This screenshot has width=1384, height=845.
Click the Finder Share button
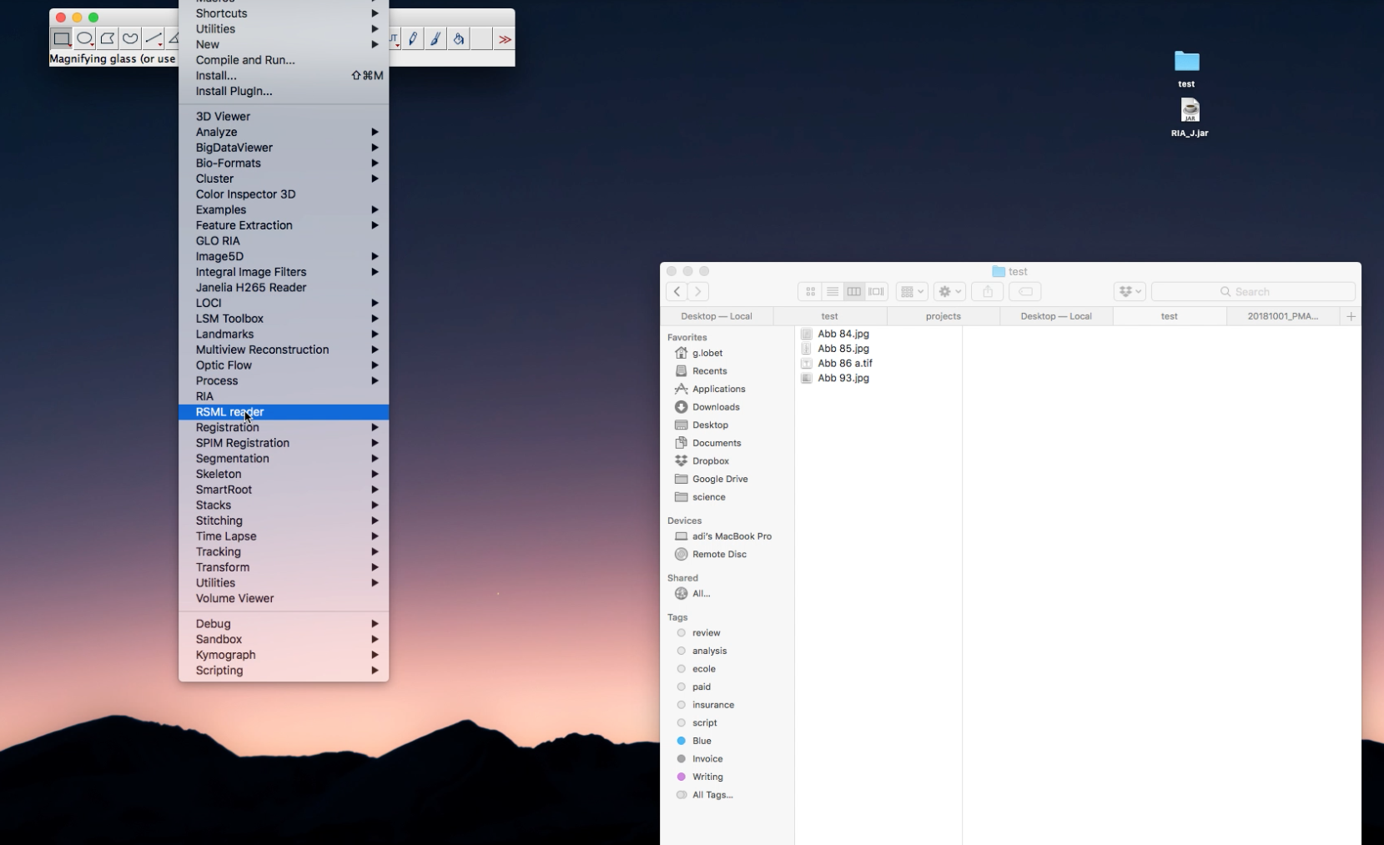click(x=988, y=291)
